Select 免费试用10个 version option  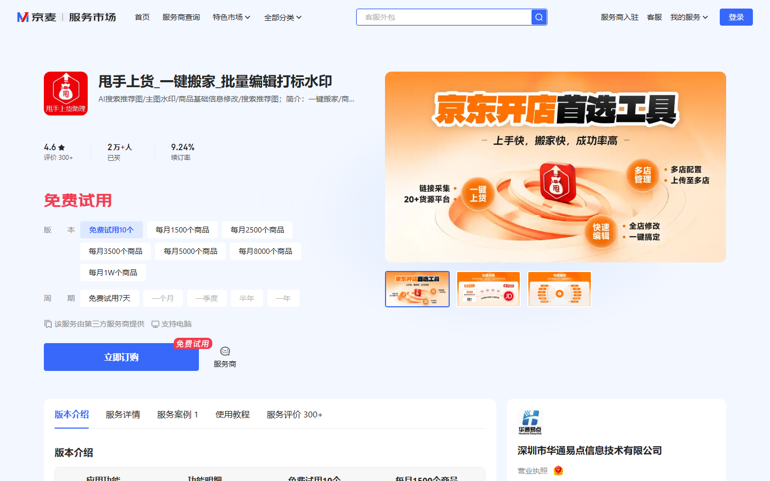pyautogui.click(x=111, y=230)
